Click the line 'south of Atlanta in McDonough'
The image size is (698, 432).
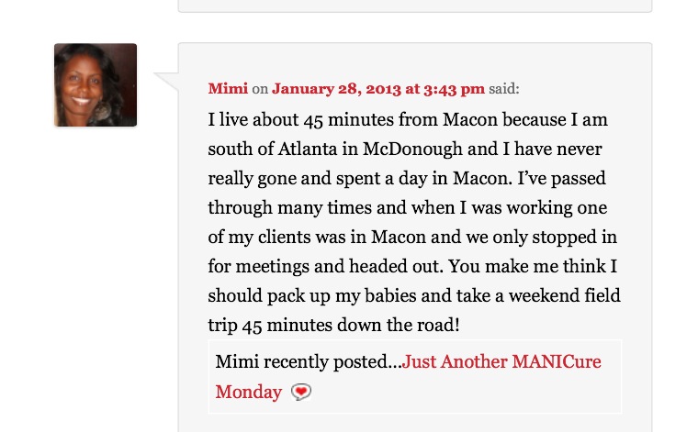click(x=405, y=150)
